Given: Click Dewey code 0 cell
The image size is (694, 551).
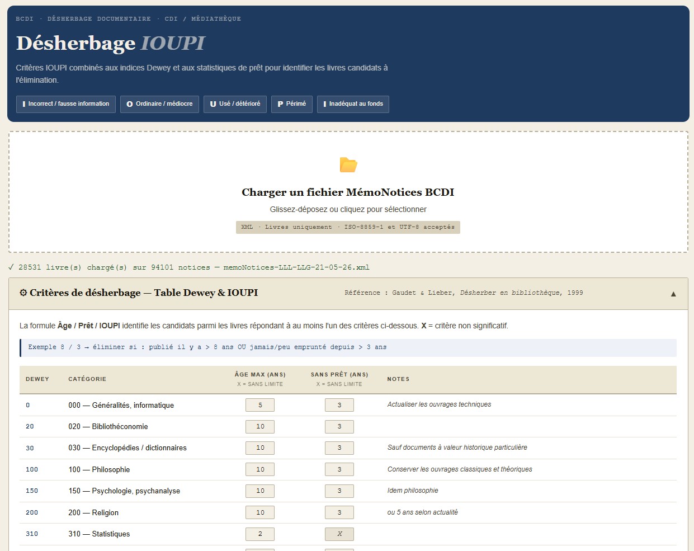Looking at the screenshot, I should point(28,406).
